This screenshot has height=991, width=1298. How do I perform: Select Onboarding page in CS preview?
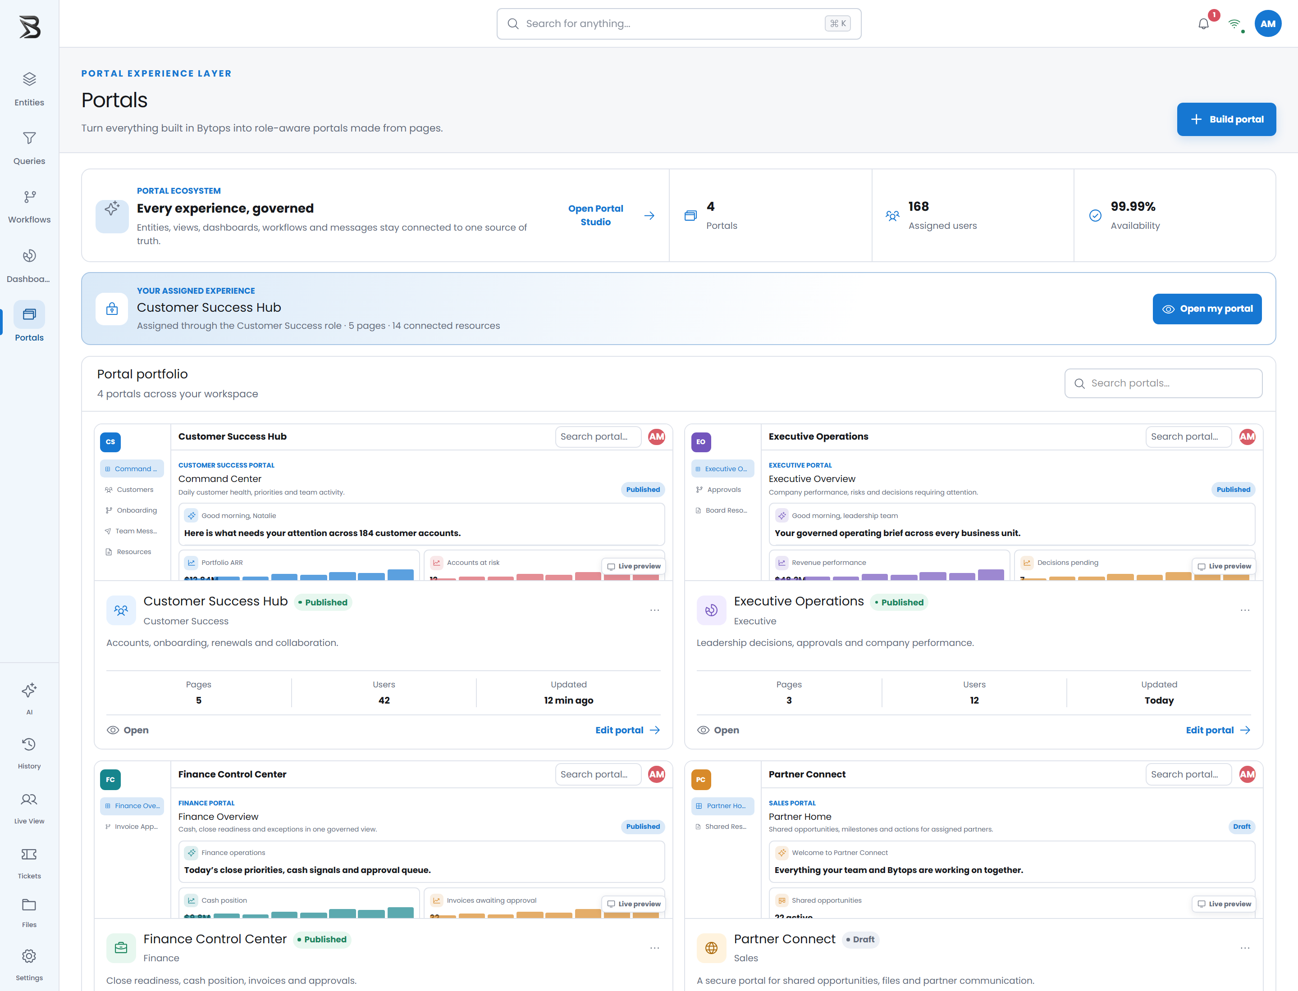pos(132,510)
